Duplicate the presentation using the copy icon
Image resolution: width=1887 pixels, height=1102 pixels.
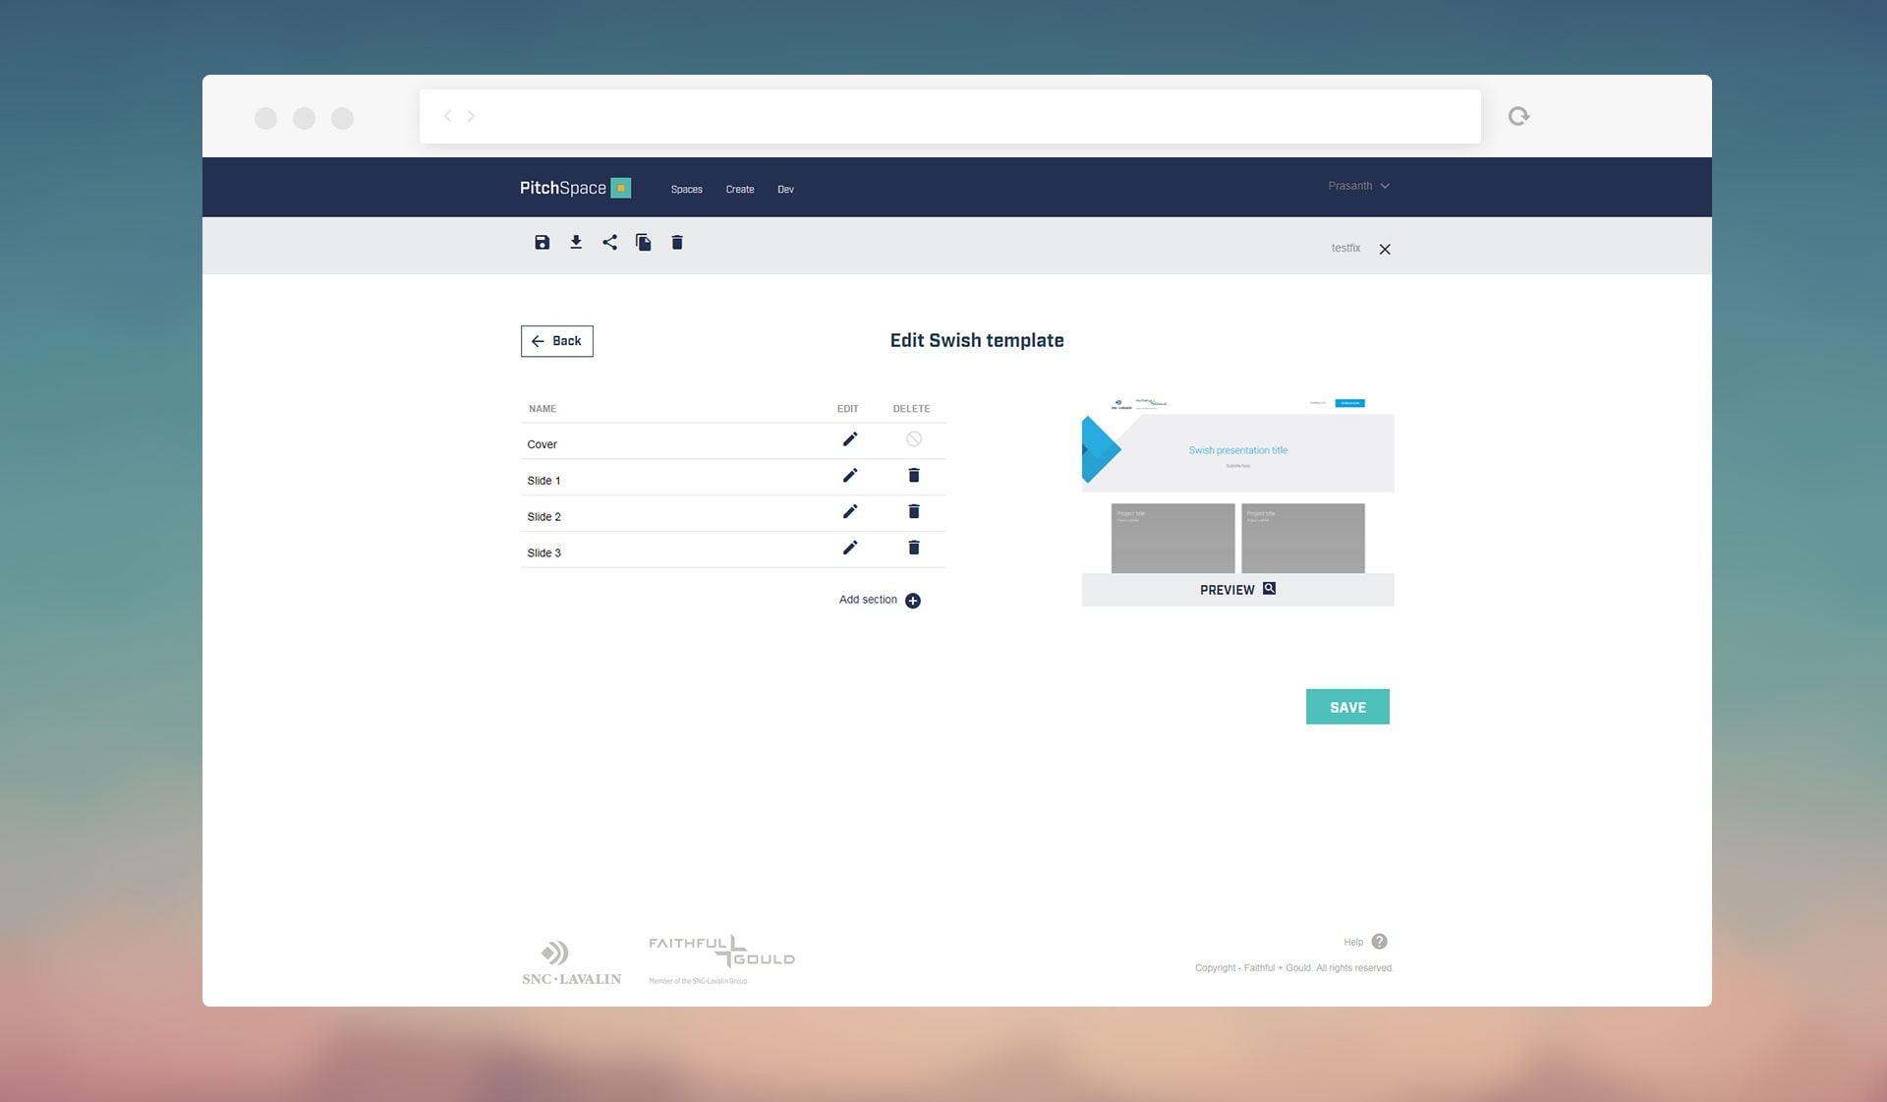point(644,242)
